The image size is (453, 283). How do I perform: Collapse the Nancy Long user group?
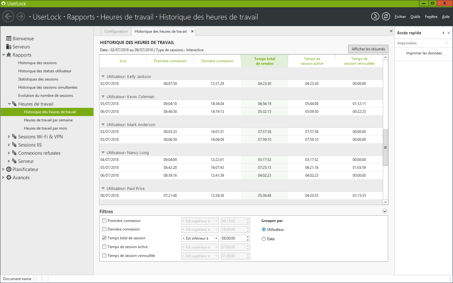(x=103, y=153)
